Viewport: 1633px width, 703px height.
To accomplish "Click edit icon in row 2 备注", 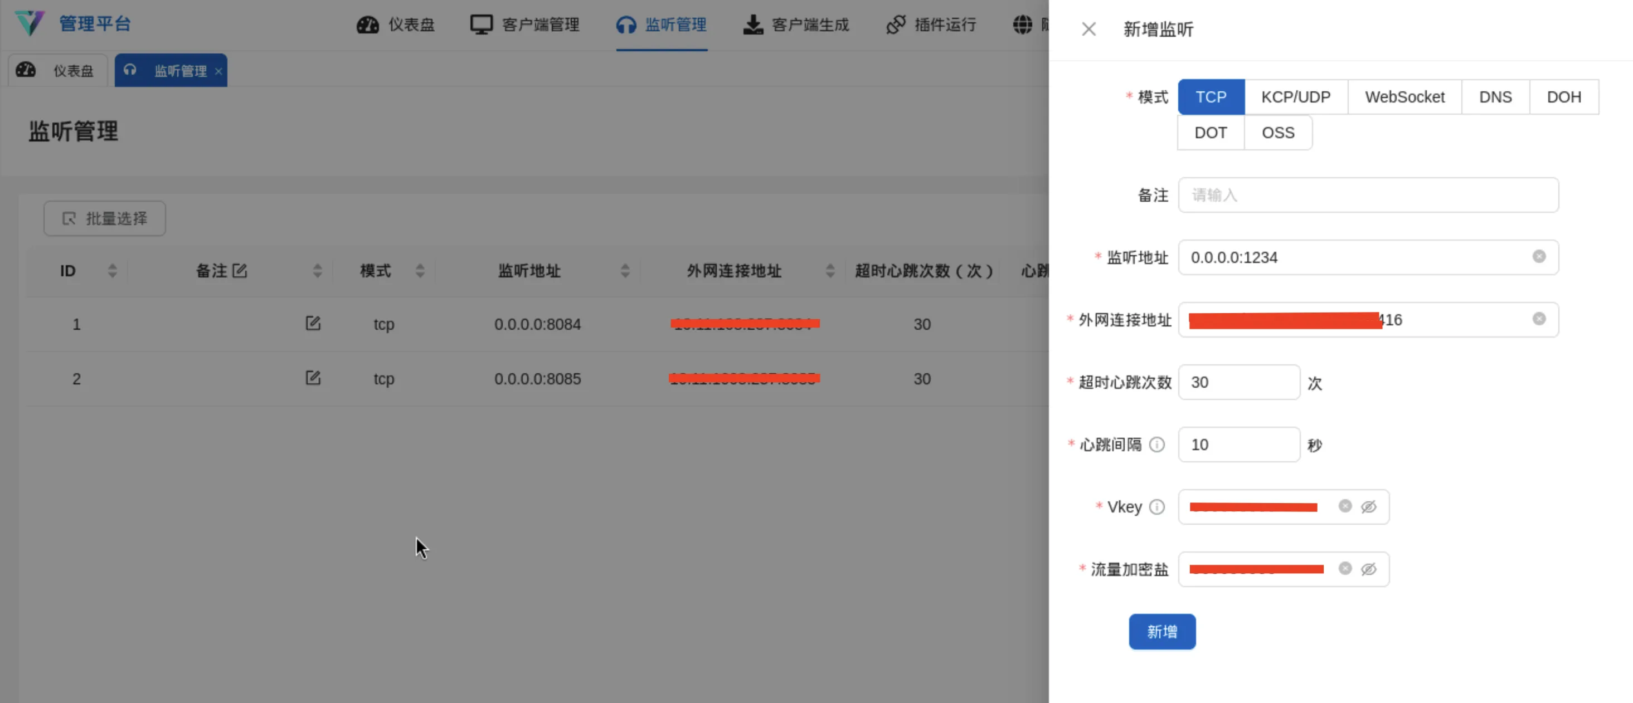I will click(x=313, y=378).
